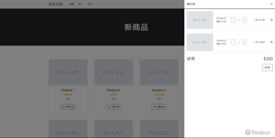Open the 關於 navigation link
The width and height of the screenshot is (275, 138).
click(81, 4)
